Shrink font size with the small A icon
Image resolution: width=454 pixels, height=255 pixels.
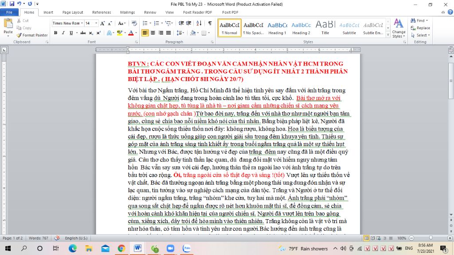click(x=110, y=23)
